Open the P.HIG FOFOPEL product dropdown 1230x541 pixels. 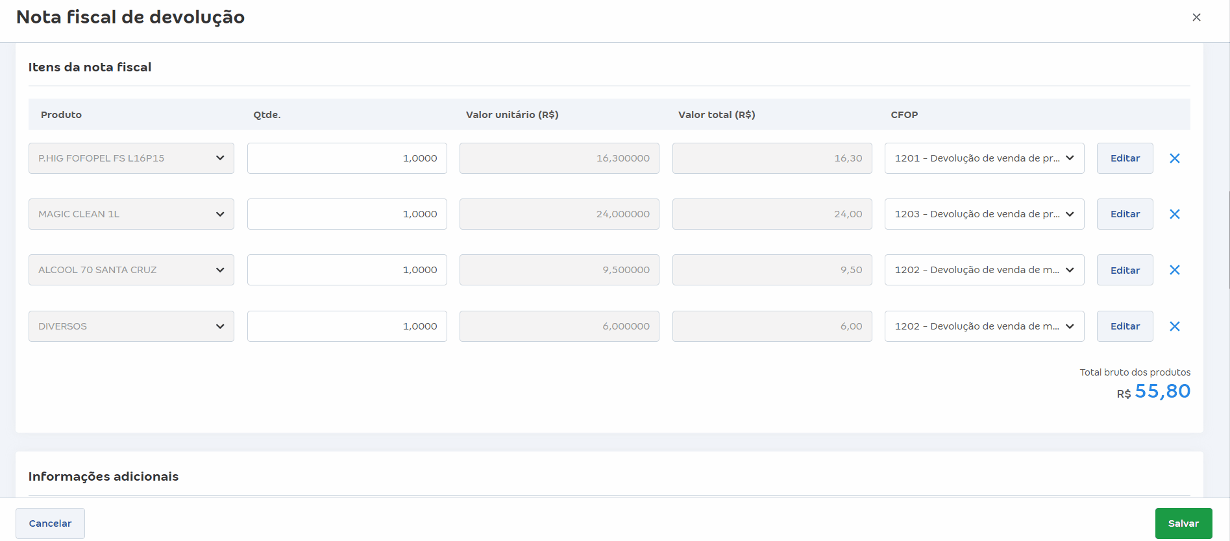tap(131, 158)
